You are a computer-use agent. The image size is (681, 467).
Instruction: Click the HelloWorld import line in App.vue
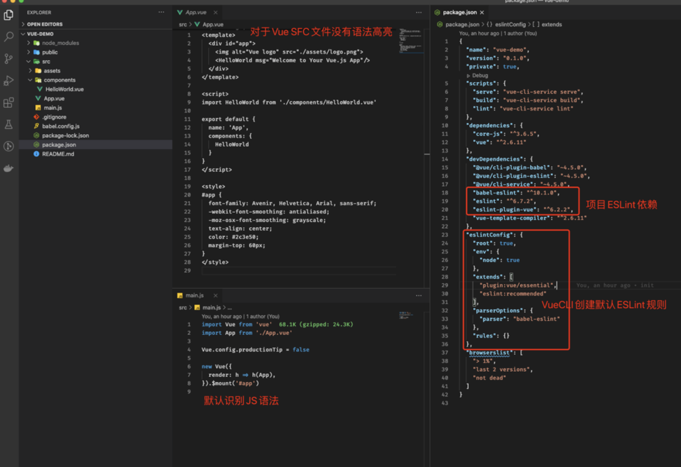coord(289,102)
